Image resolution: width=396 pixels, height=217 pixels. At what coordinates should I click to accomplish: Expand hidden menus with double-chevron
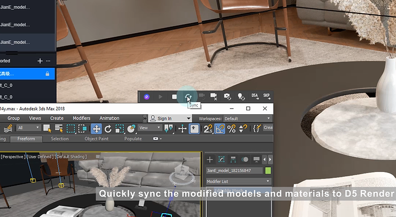point(144,118)
